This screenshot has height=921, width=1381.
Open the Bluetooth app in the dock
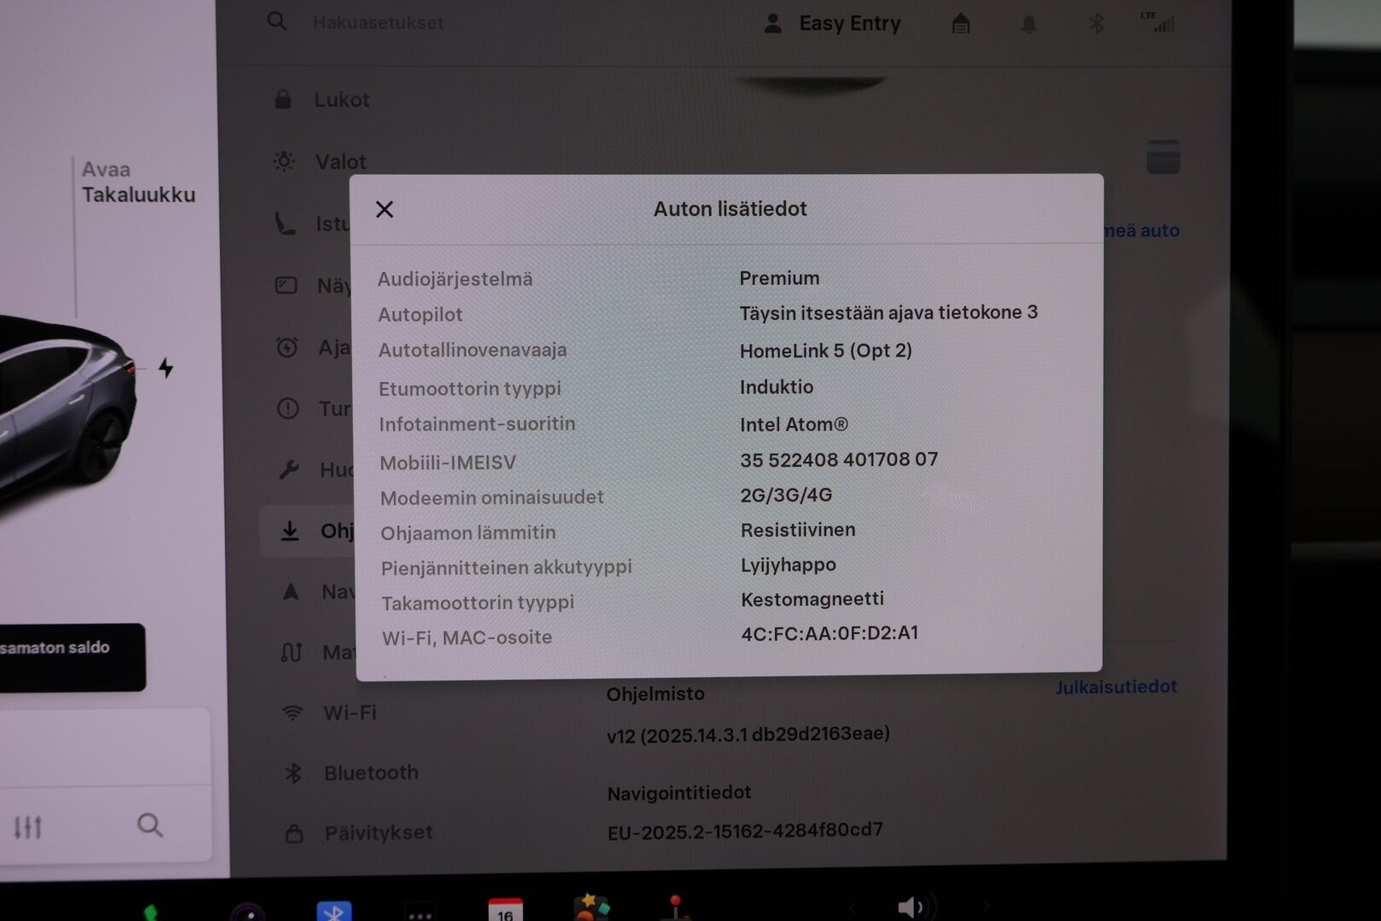point(334,911)
